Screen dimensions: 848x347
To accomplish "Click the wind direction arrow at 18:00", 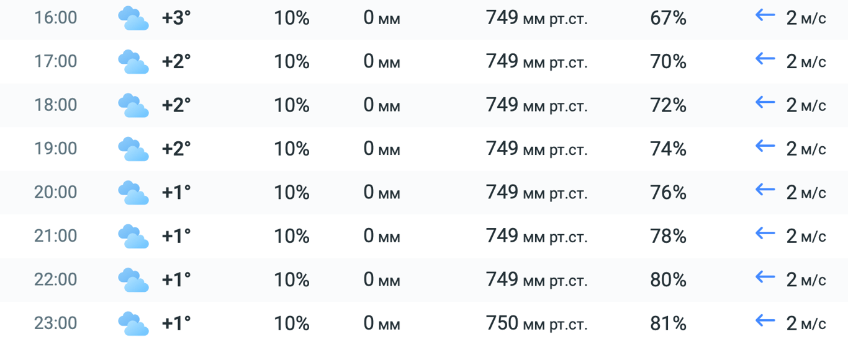I will (x=765, y=103).
